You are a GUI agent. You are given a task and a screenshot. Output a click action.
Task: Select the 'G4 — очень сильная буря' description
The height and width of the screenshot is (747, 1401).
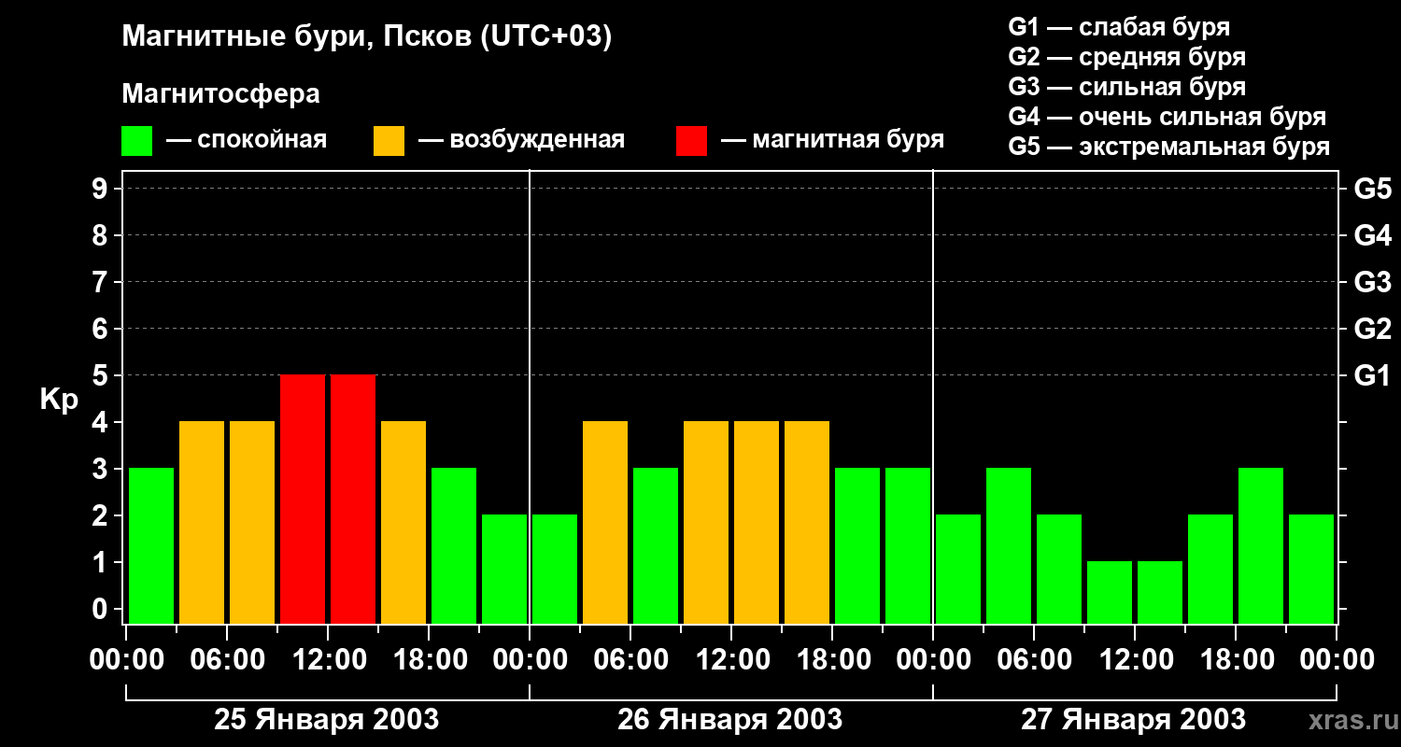pyautogui.click(x=1167, y=117)
